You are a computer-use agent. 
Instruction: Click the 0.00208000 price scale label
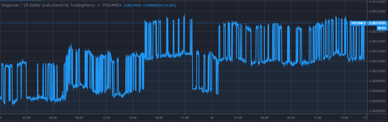point(377,81)
